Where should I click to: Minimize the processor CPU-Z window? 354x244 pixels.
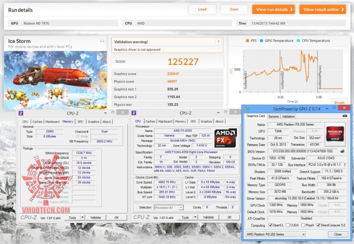tap(218, 112)
